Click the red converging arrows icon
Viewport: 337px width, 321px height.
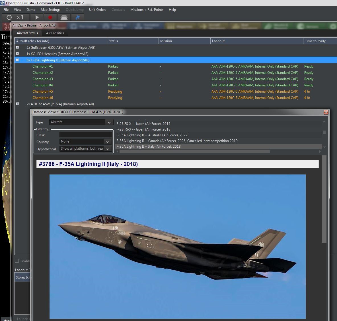coord(6,27)
